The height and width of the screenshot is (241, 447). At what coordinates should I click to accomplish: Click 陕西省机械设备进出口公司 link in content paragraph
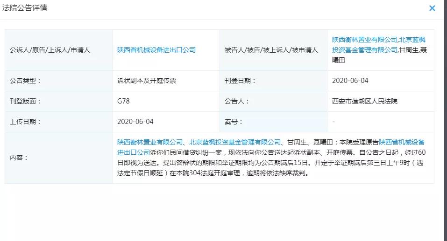(271, 147)
